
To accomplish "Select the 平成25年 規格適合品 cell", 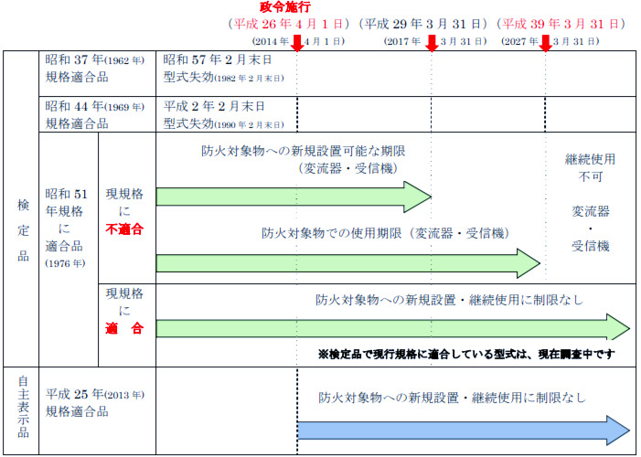I will pyautogui.click(x=96, y=404).
